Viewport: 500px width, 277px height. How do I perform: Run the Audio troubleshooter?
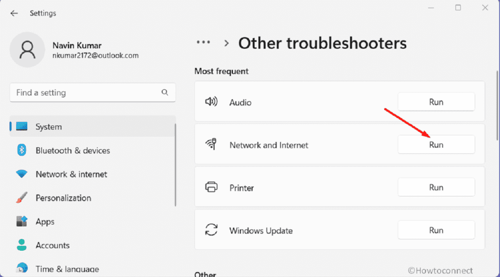pos(436,102)
